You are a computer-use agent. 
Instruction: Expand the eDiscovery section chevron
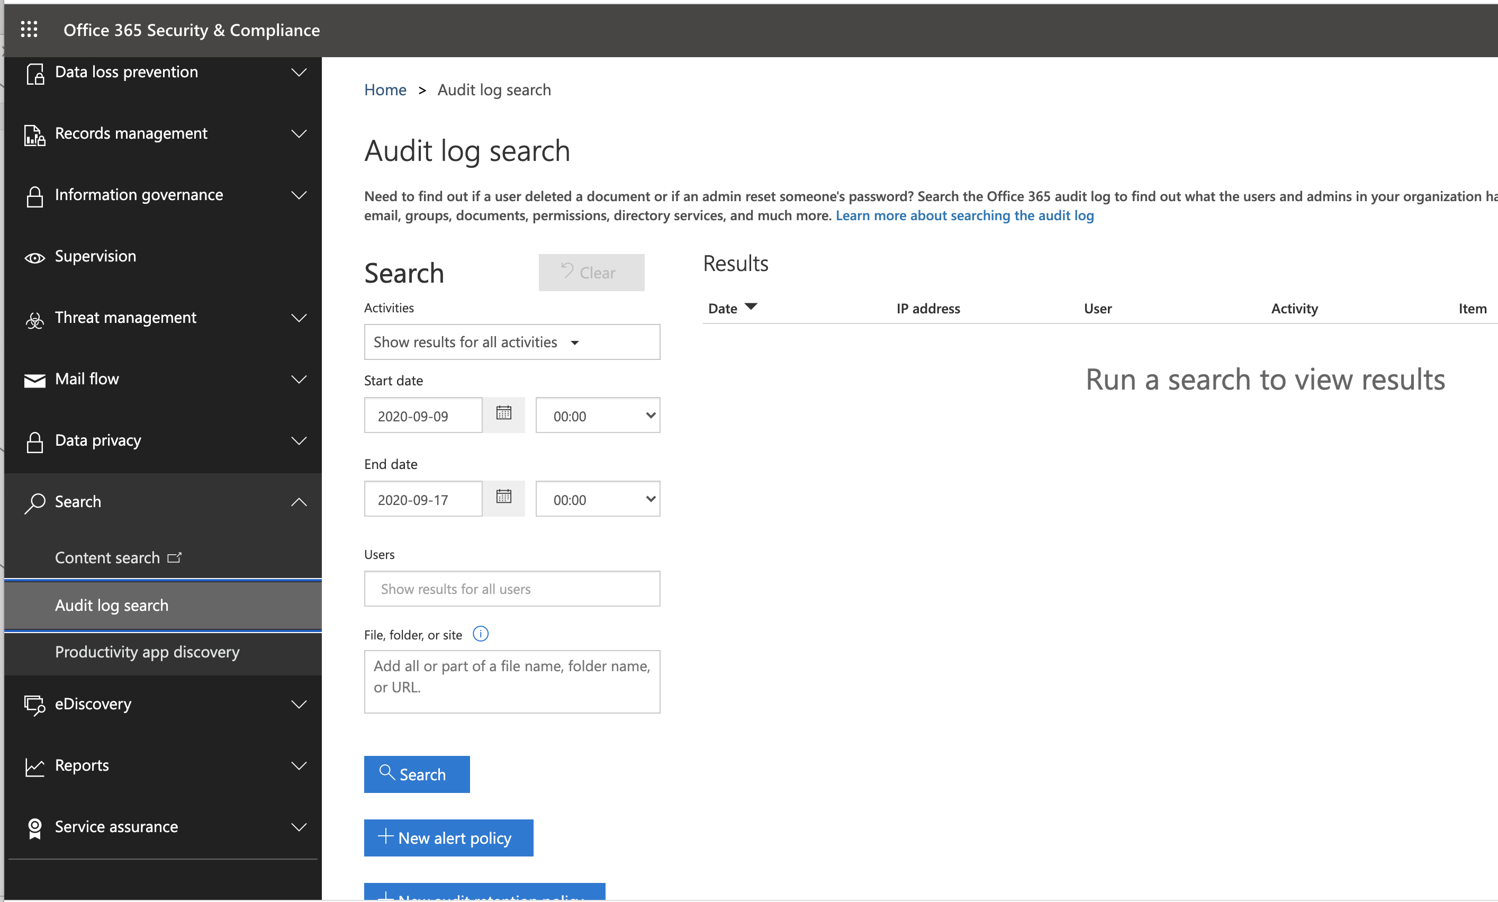pyautogui.click(x=299, y=705)
